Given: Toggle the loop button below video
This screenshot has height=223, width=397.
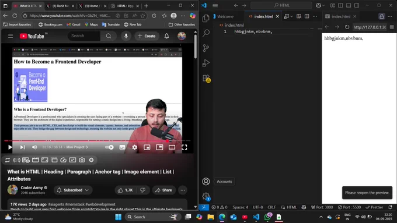Looking at the screenshot, I should (x=8, y=160).
